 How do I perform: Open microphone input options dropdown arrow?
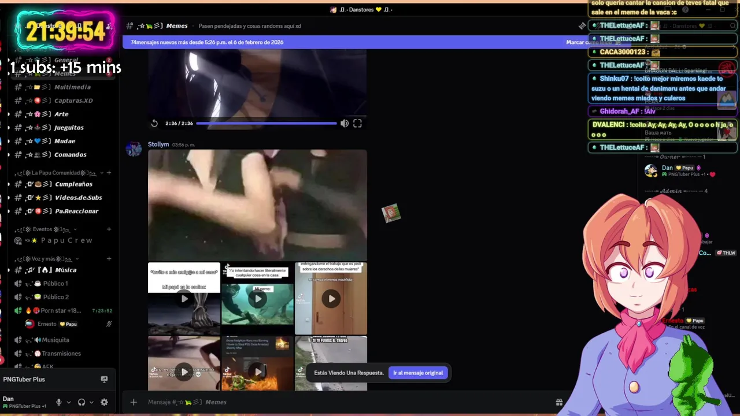(69, 402)
